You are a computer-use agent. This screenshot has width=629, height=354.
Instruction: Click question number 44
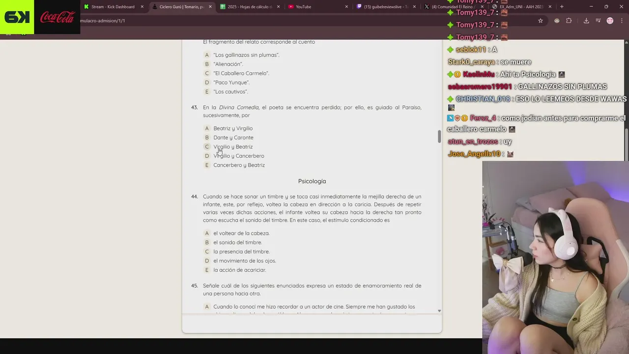click(x=194, y=197)
